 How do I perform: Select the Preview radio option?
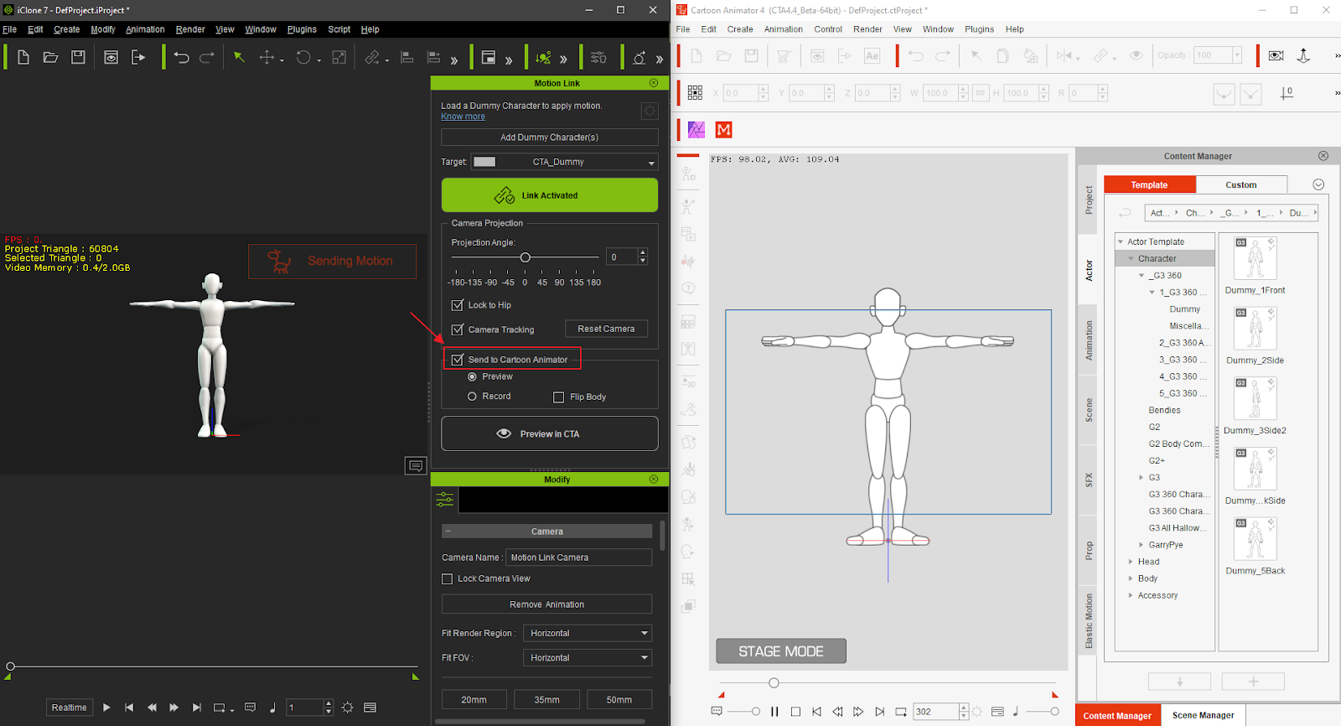(472, 376)
